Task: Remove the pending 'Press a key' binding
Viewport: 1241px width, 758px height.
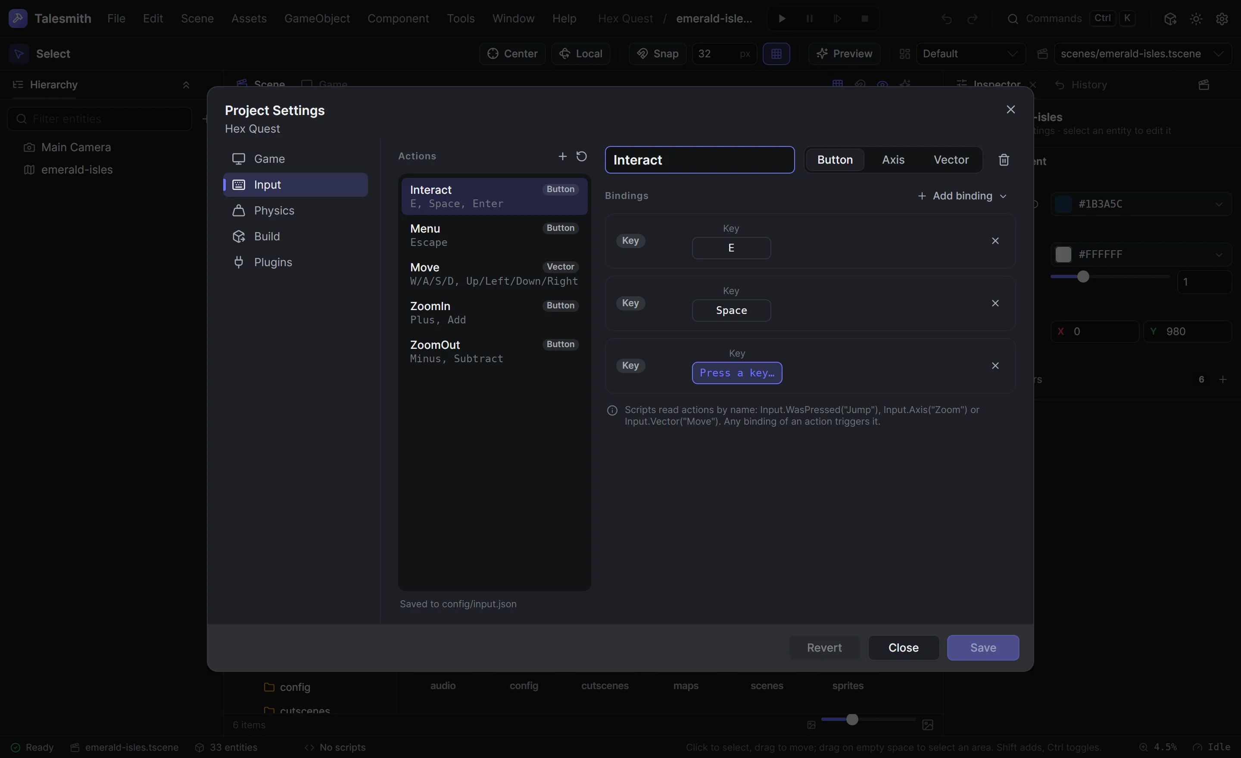Action: [995, 366]
